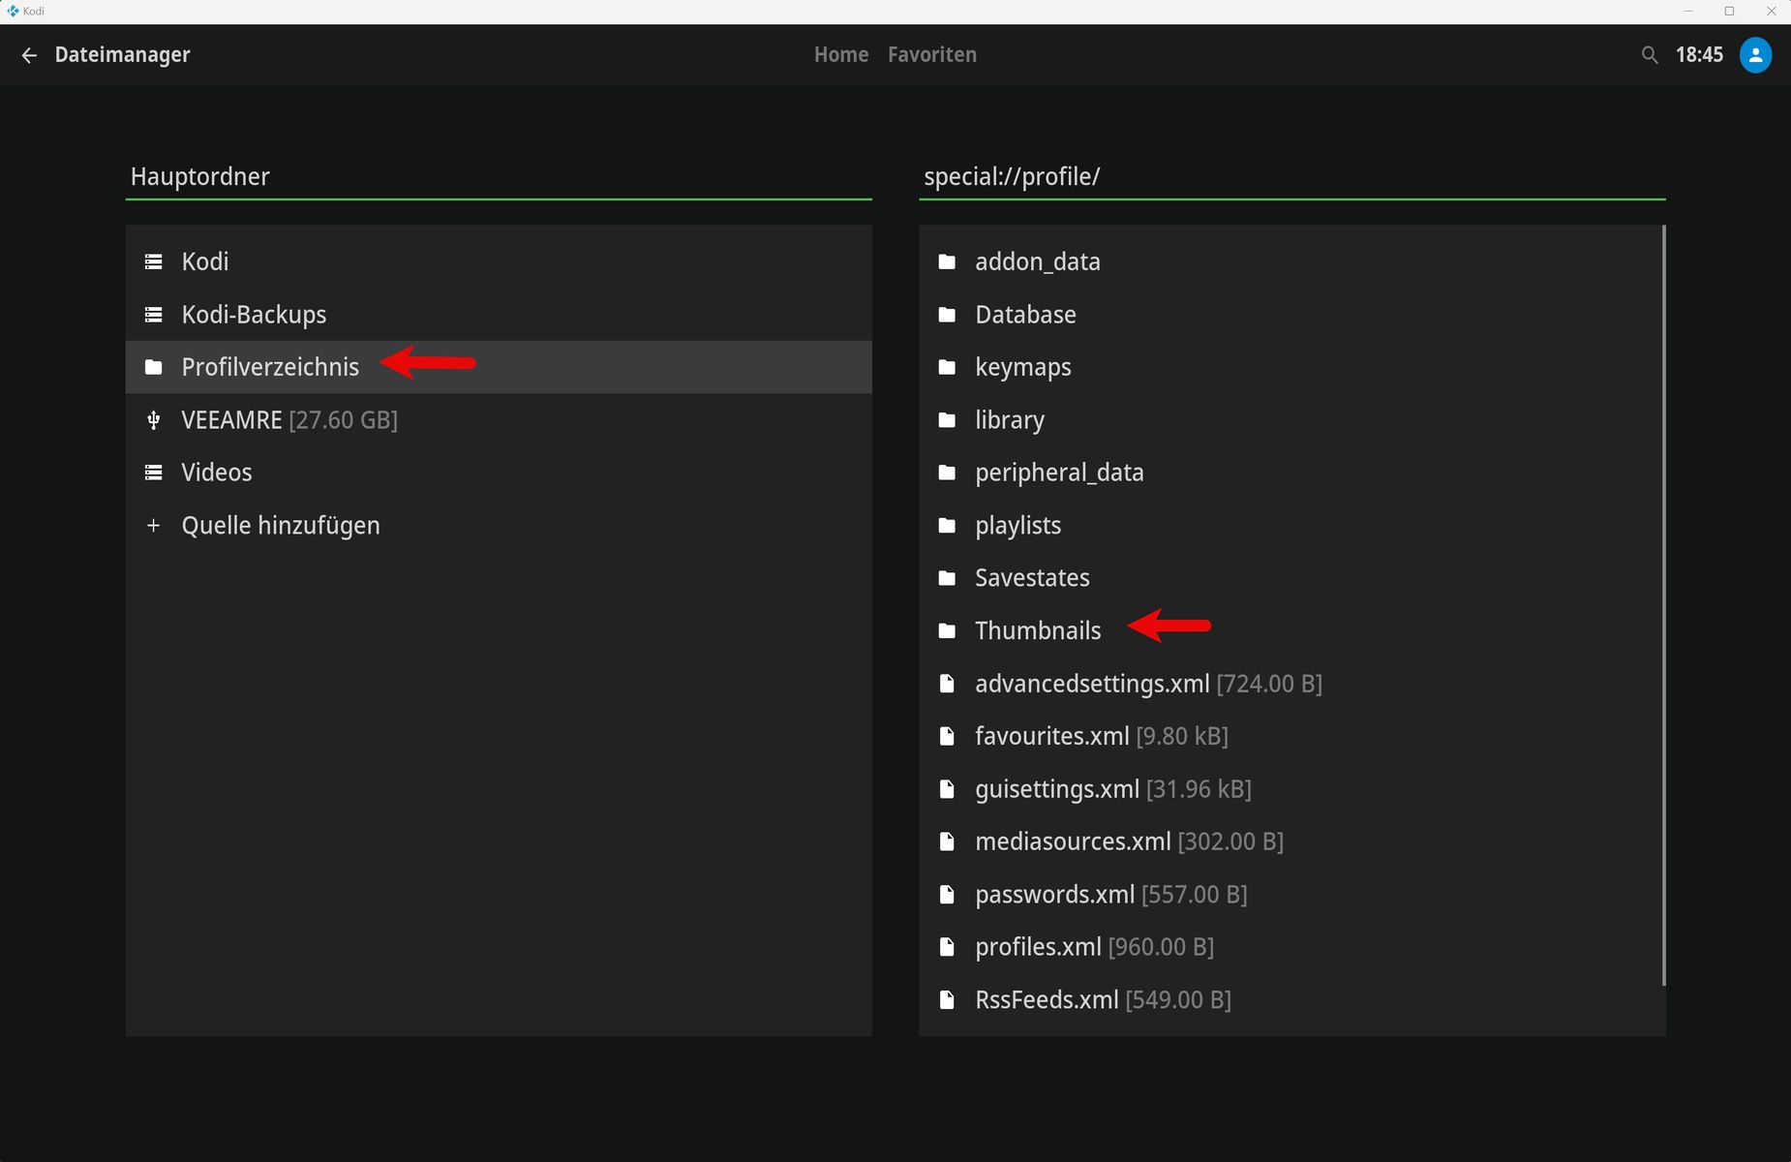Open the peripheral_data folder name

click(x=1059, y=474)
